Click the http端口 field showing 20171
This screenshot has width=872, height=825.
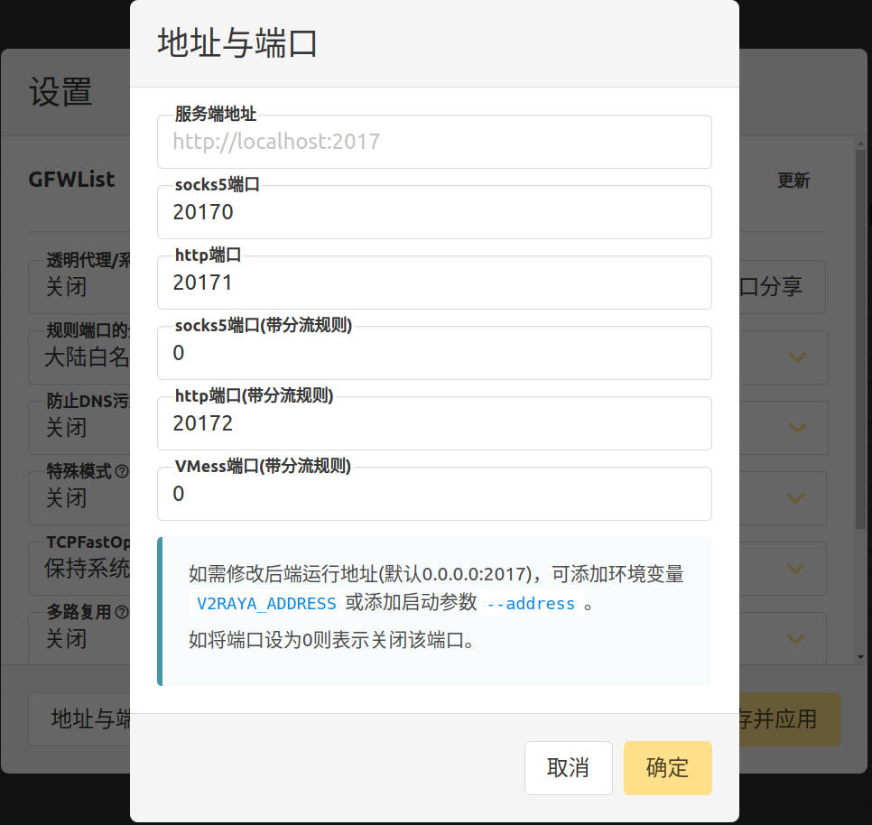pos(433,283)
